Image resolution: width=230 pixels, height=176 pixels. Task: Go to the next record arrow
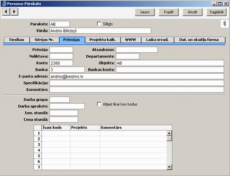pos(14,11)
